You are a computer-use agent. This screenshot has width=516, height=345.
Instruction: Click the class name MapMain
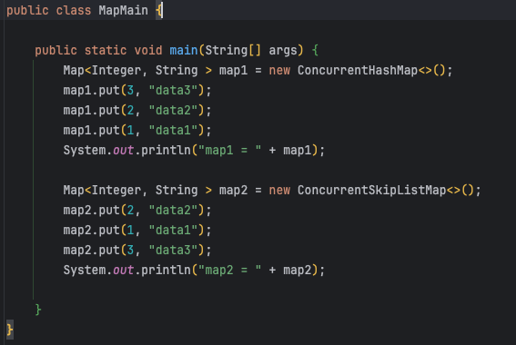pyautogui.click(x=124, y=10)
